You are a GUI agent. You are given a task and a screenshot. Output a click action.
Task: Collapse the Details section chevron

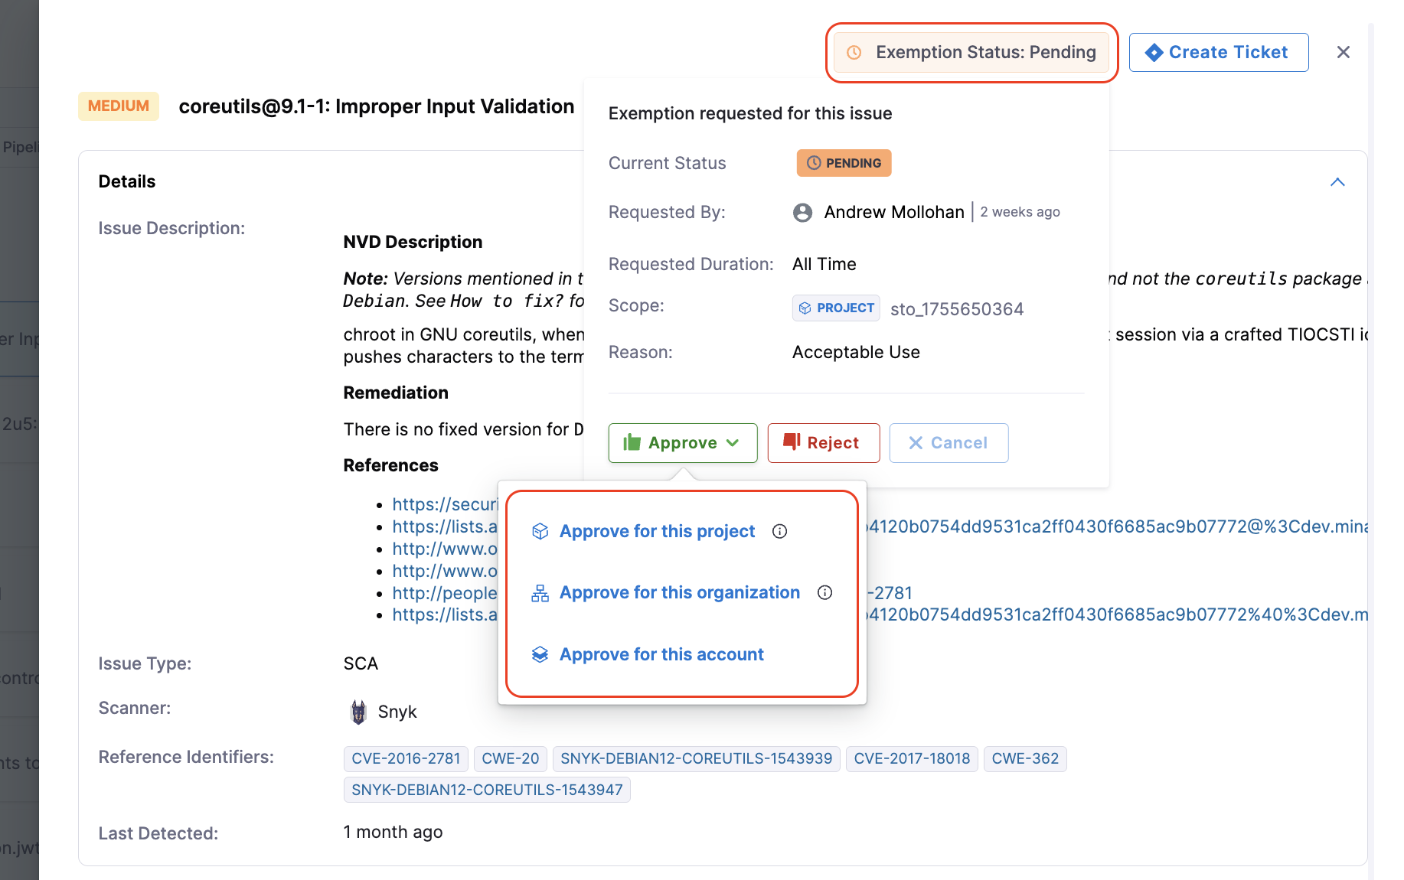click(x=1337, y=182)
